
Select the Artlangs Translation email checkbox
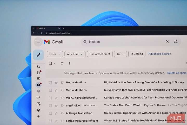coord(50,113)
